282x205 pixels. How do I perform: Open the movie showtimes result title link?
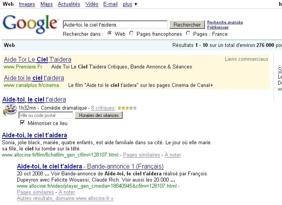(x=34, y=99)
